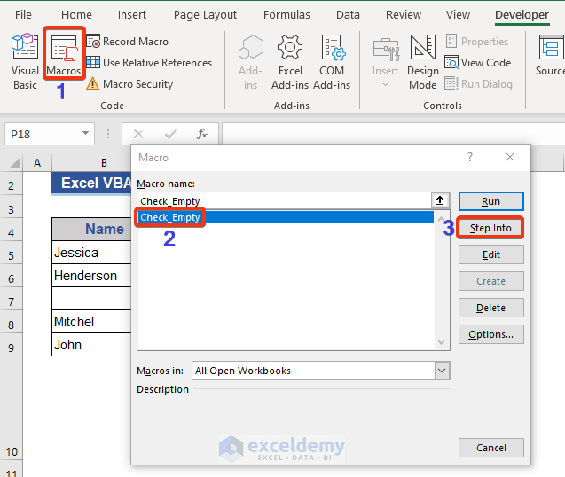Open the Visual Basic editor

(25, 61)
